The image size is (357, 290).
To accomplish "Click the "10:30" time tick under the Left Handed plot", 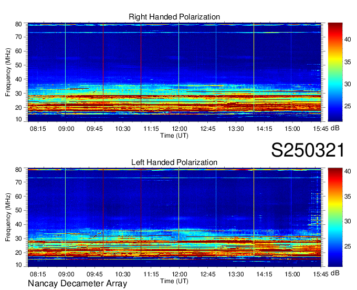I will pyautogui.click(x=123, y=274).
